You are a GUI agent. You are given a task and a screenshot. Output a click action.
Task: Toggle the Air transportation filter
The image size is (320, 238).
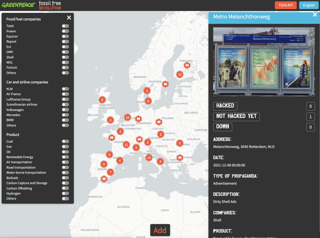pos(65,162)
